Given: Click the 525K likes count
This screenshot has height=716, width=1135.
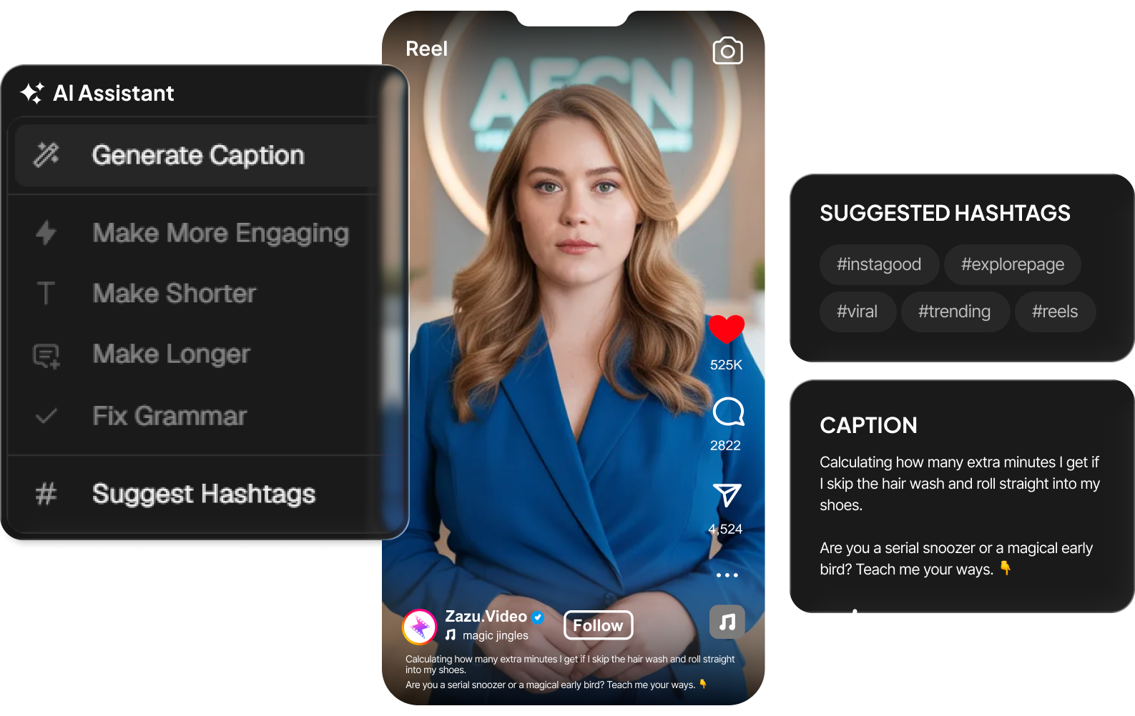Looking at the screenshot, I should point(726,364).
